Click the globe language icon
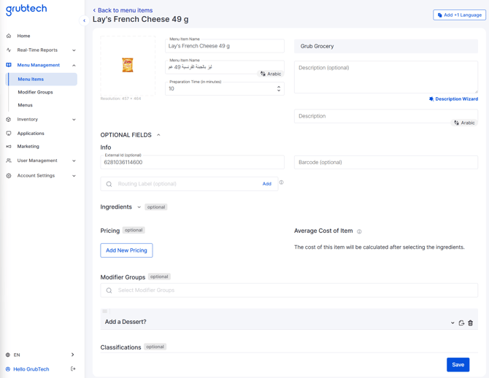Image resolution: width=489 pixels, height=378 pixels. 8,355
